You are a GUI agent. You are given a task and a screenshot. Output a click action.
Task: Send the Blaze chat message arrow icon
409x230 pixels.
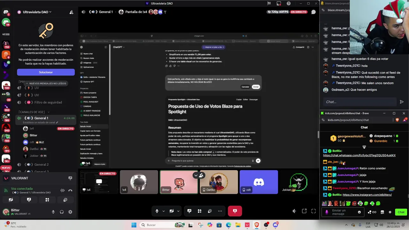click(x=402, y=102)
